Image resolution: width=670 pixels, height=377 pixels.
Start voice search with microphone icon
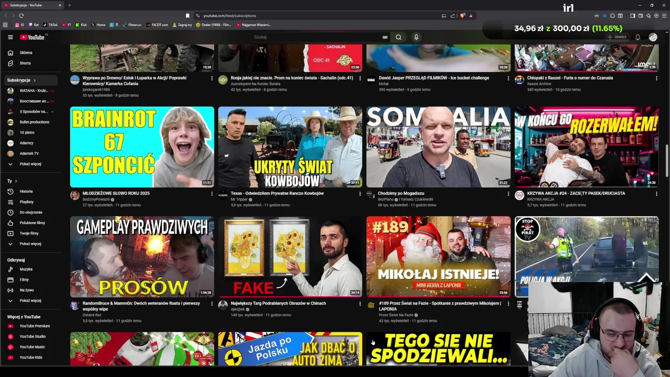tap(416, 37)
